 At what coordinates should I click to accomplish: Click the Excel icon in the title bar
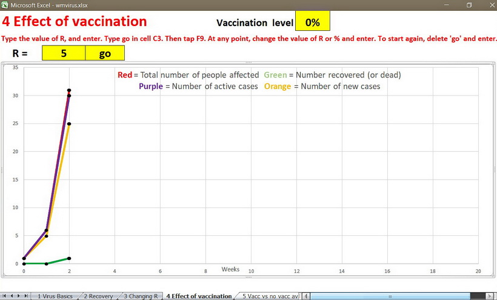[x=5, y=5]
